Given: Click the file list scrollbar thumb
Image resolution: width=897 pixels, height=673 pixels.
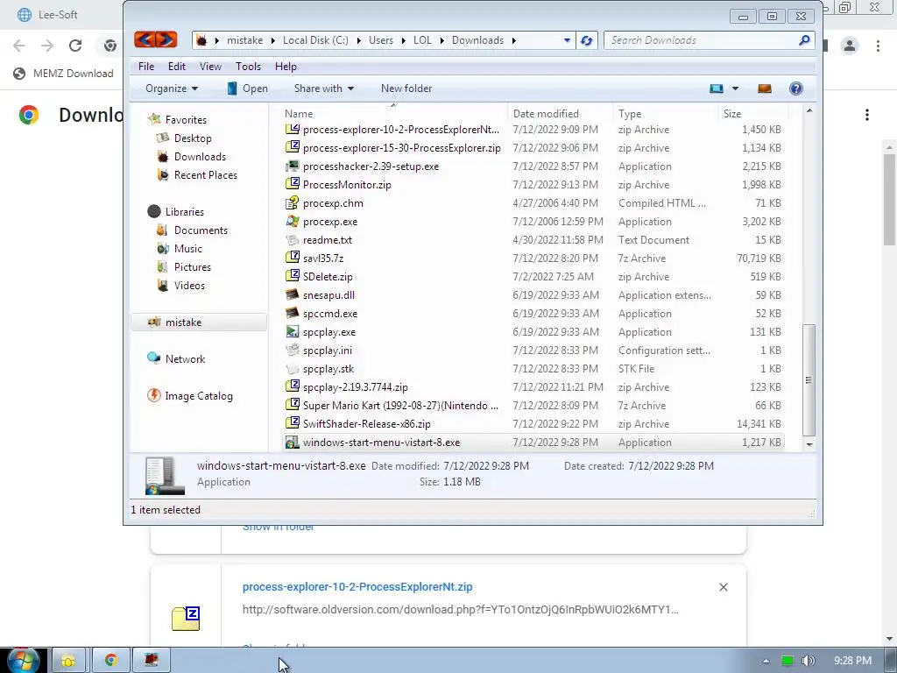Looking at the screenshot, I should [809, 380].
